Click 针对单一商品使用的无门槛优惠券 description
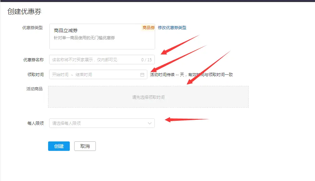 tap(84, 38)
